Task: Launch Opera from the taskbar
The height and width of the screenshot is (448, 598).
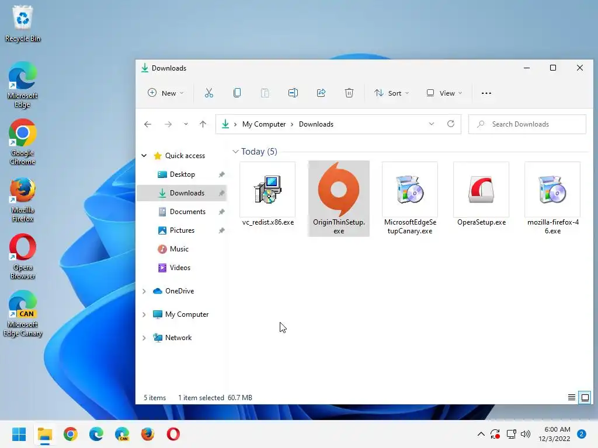Action: coord(173,434)
